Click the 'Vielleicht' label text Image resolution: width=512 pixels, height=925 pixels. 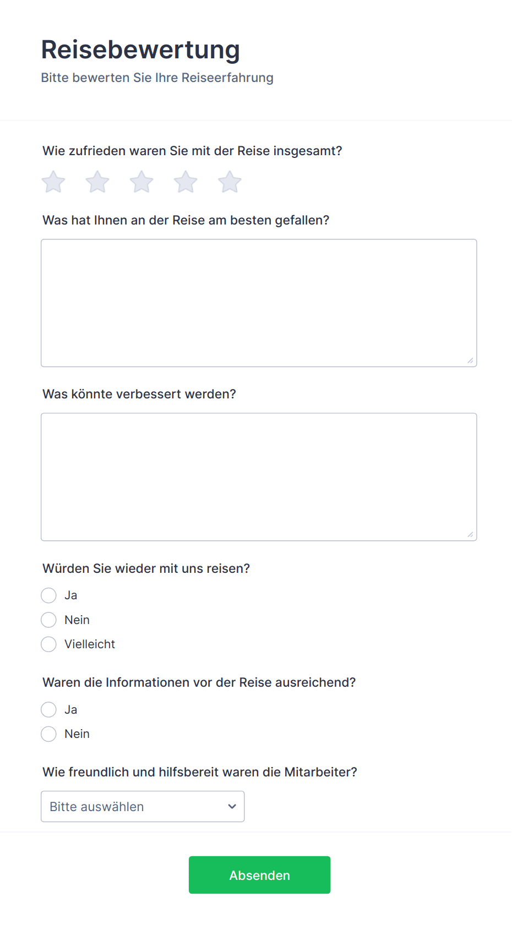click(90, 644)
